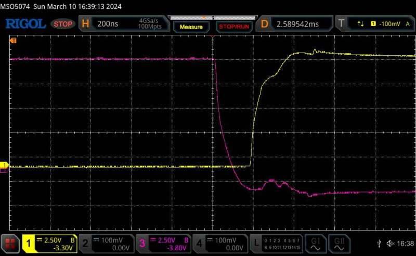Enable channel 2 display
Image resolution: width=416 pixels, height=256 pixels.
tap(106, 243)
